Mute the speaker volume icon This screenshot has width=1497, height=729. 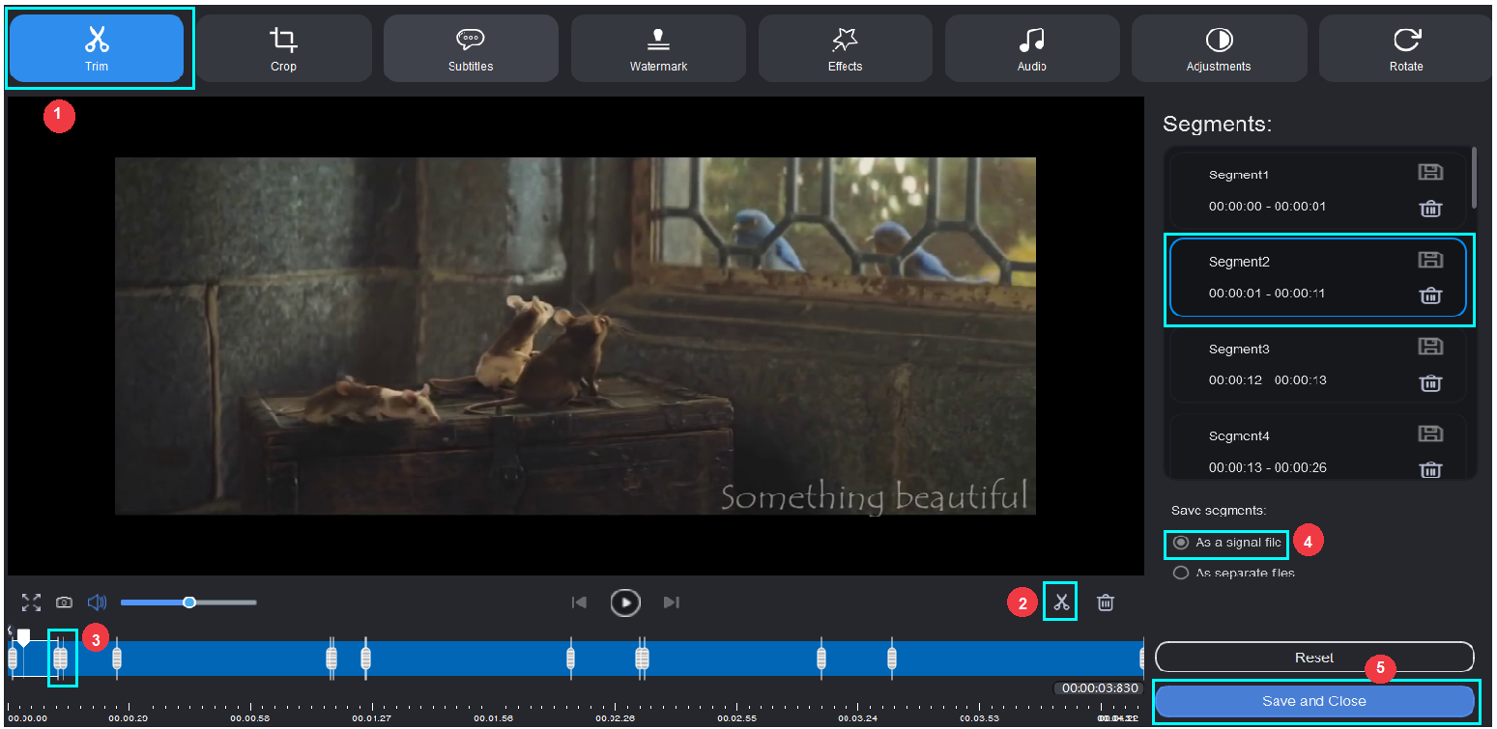pyautogui.click(x=97, y=603)
